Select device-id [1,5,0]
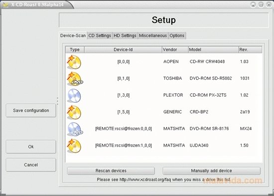This screenshot has height=196, width=274. point(124,112)
